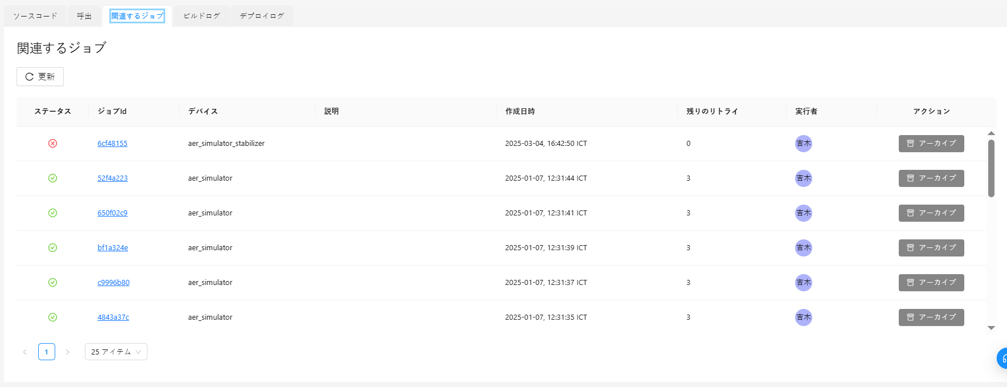
Task: Go to next page with right chevron
Action: pos(67,352)
